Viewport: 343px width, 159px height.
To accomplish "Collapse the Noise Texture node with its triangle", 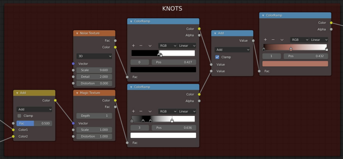I will (x=77, y=33).
